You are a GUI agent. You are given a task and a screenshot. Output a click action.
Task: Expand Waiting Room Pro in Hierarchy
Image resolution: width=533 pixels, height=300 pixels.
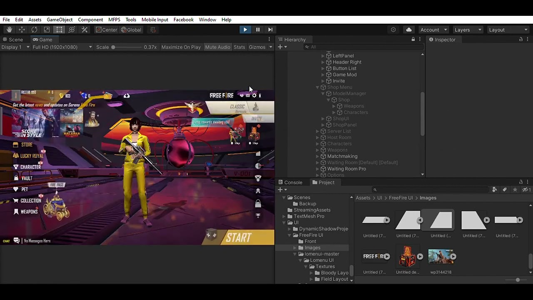tap(317, 169)
